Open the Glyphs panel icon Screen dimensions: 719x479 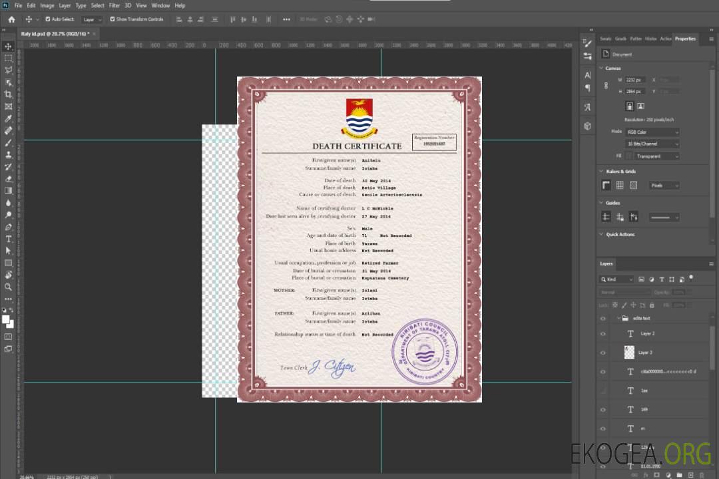point(587,107)
